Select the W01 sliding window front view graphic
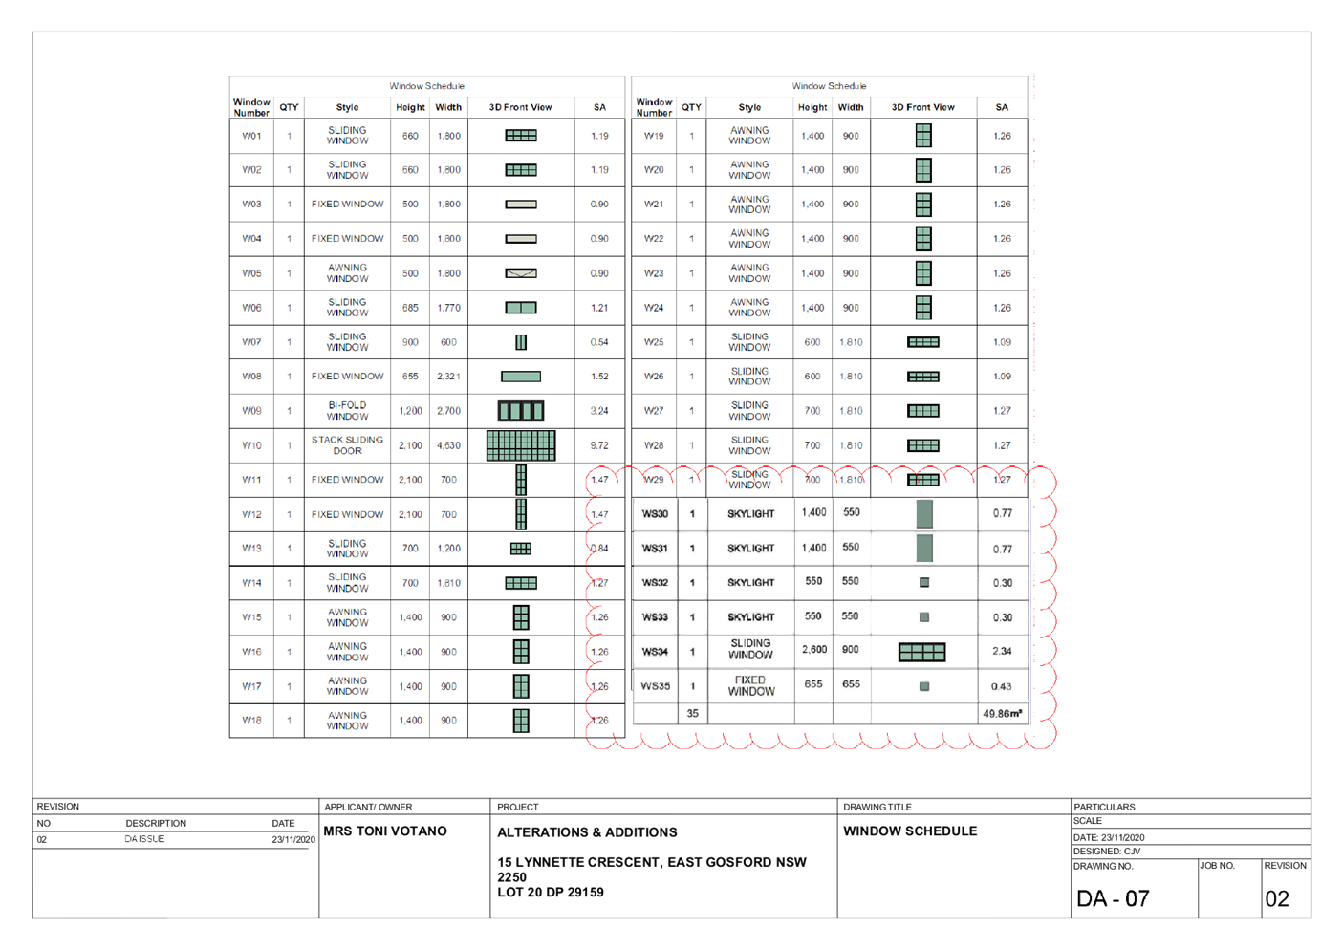 tap(521, 136)
